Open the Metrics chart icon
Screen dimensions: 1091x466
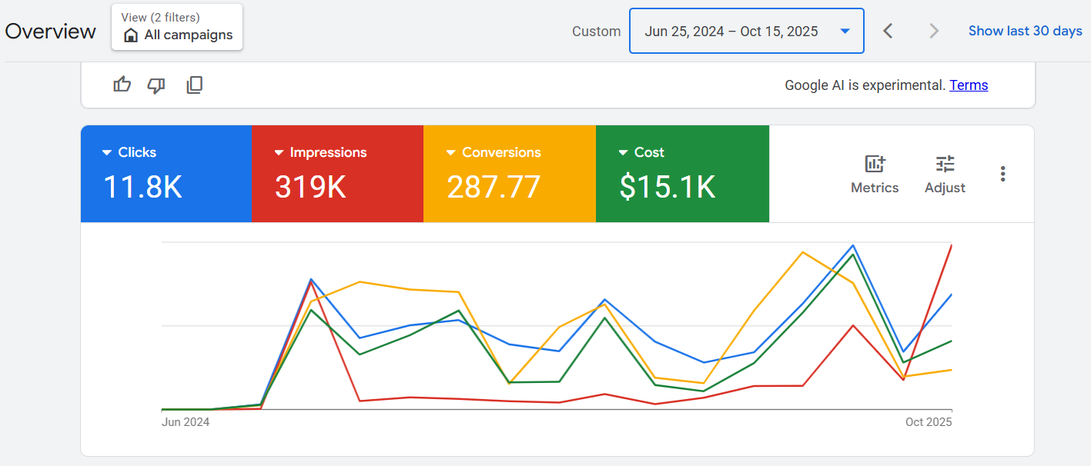tap(875, 165)
